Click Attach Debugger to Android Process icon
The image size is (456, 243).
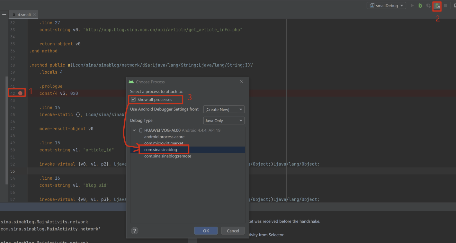coord(437,5)
